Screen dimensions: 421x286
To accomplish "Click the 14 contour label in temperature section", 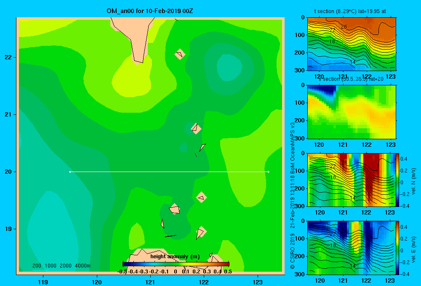I will click(353, 62).
